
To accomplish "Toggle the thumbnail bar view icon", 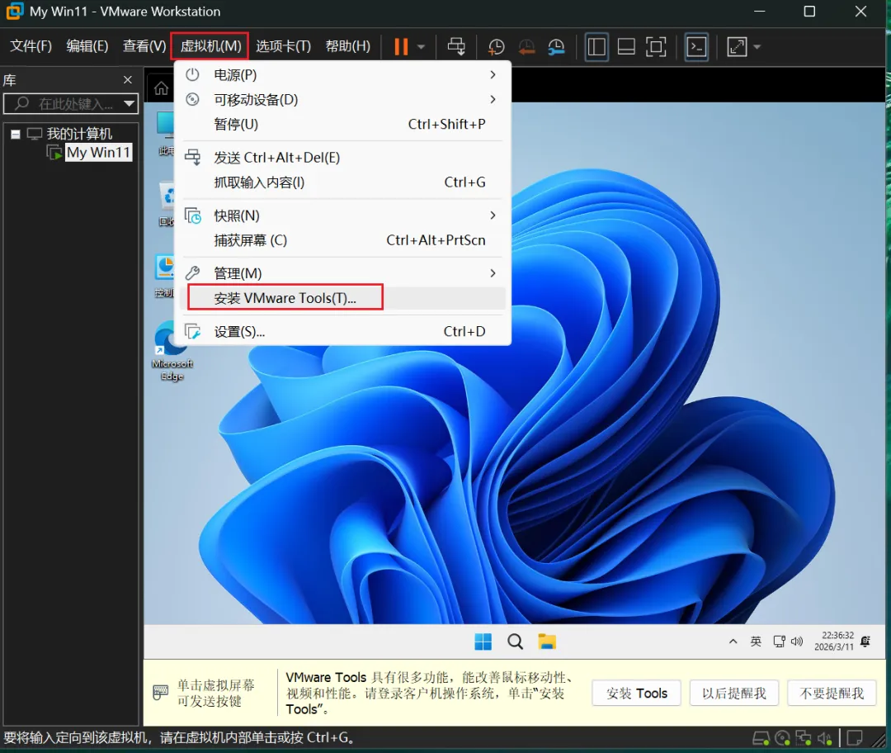I will point(626,46).
